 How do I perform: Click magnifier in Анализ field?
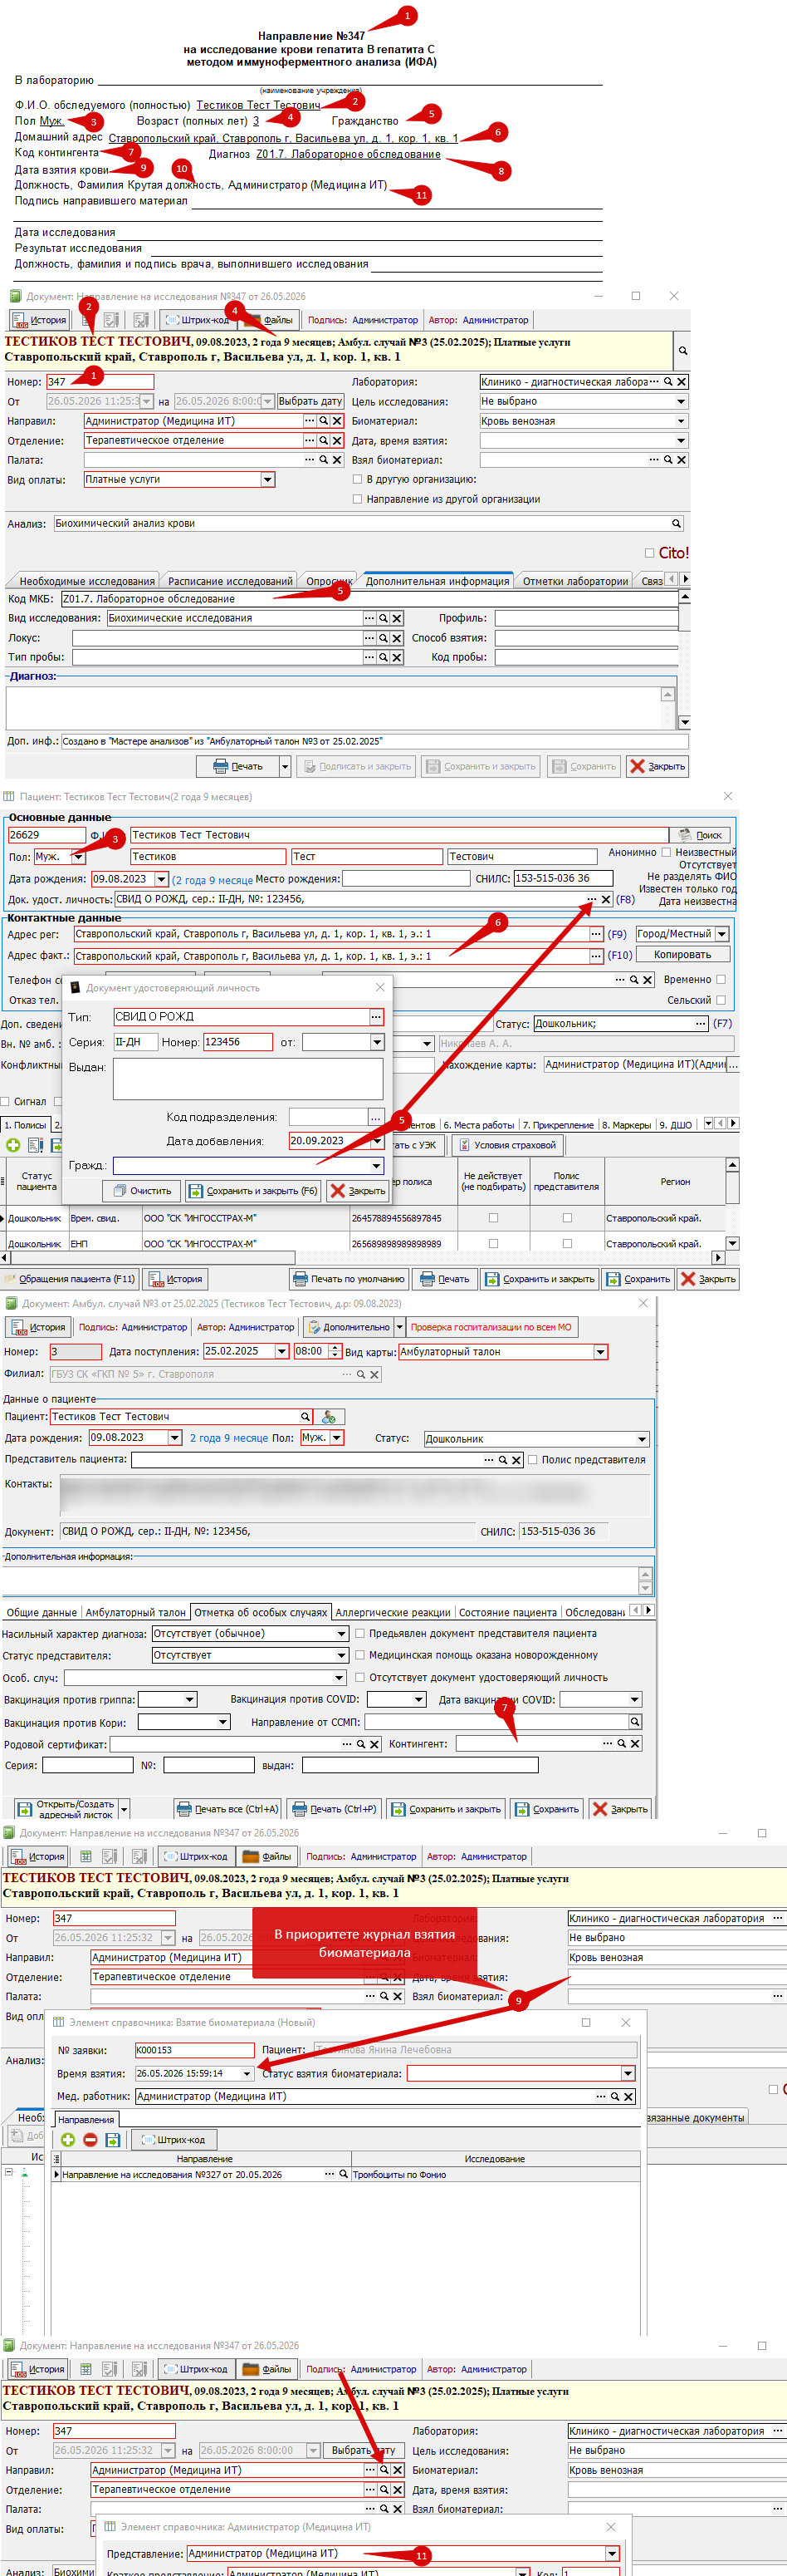676,523
